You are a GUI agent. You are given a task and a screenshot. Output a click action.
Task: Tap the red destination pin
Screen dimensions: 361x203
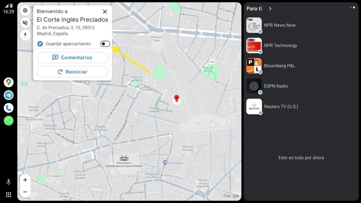(177, 99)
